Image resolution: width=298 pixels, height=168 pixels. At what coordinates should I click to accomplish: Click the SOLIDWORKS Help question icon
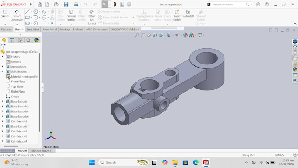(267, 4)
